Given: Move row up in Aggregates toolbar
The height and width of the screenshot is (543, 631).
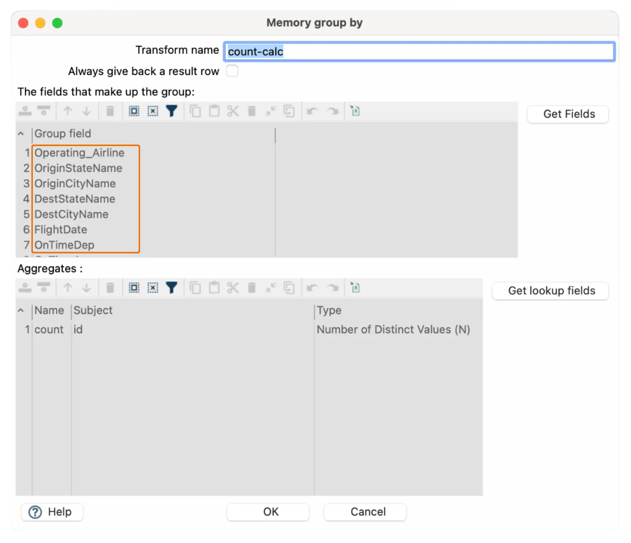Looking at the screenshot, I should coord(68,288).
